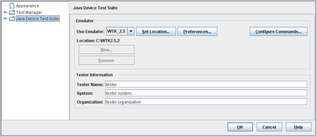Click the Java Device Test Suite heading
This screenshot has width=317, height=137.
point(95,8)
